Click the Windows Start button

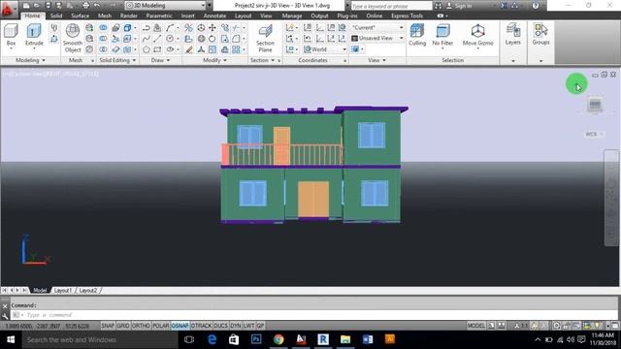(11, 339)
